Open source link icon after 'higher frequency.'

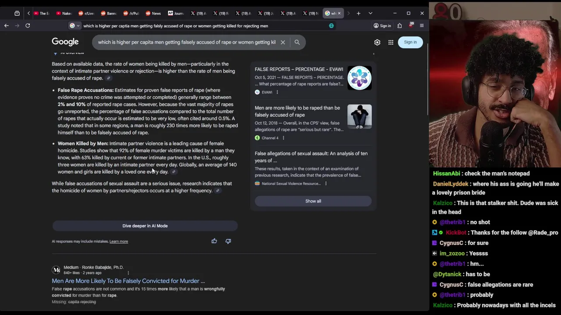(x=218, y=191)
